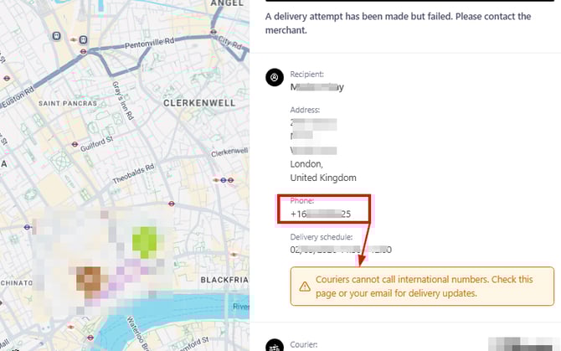Click the station icons right of Clerkenwell Rd
The width and height of the screenshot is (561, 351).
click(x=224, y=179)
